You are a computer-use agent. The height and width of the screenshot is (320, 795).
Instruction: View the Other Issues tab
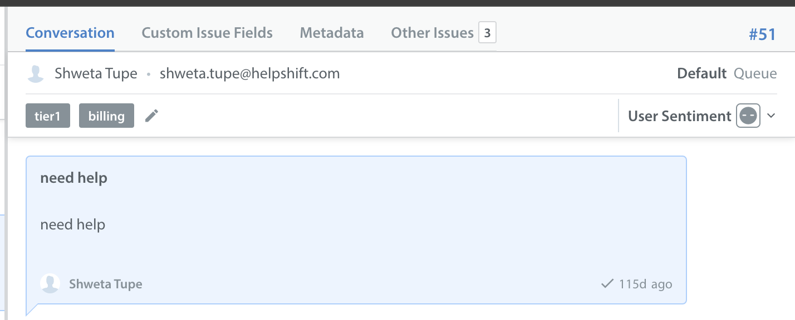pyautogui.click(x=432, y=33)
